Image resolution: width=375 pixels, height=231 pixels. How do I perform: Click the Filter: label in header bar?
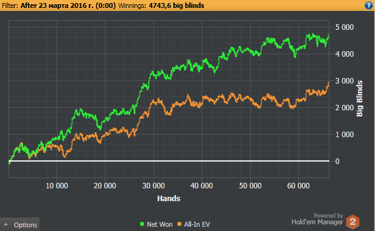click(10, 5)
